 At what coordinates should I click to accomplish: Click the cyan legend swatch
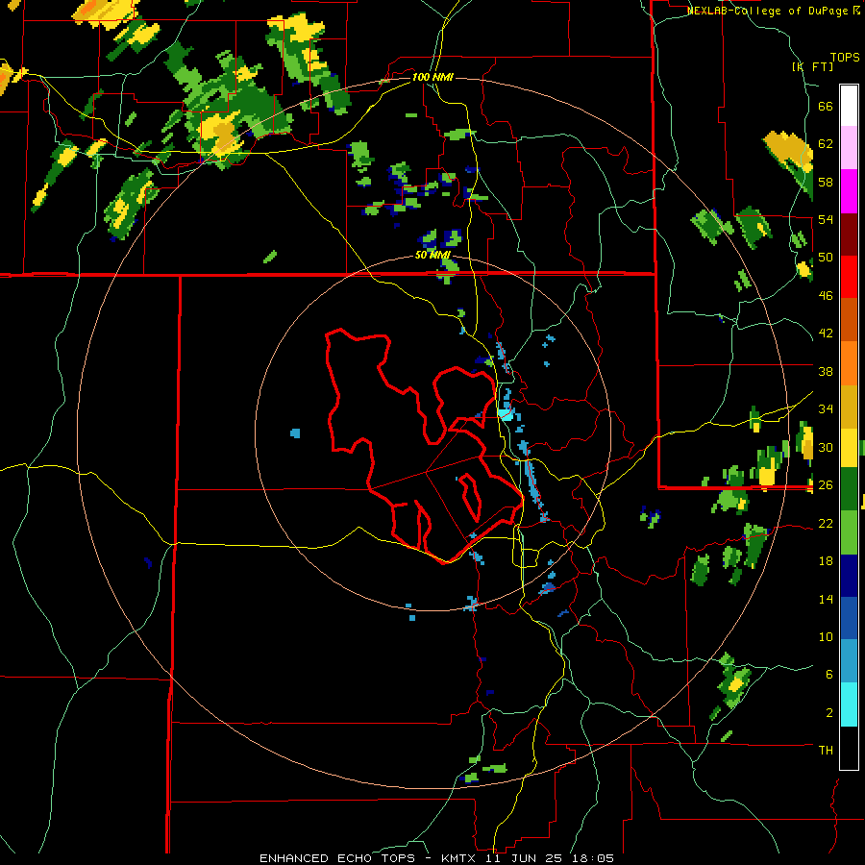tap(849, 704)
